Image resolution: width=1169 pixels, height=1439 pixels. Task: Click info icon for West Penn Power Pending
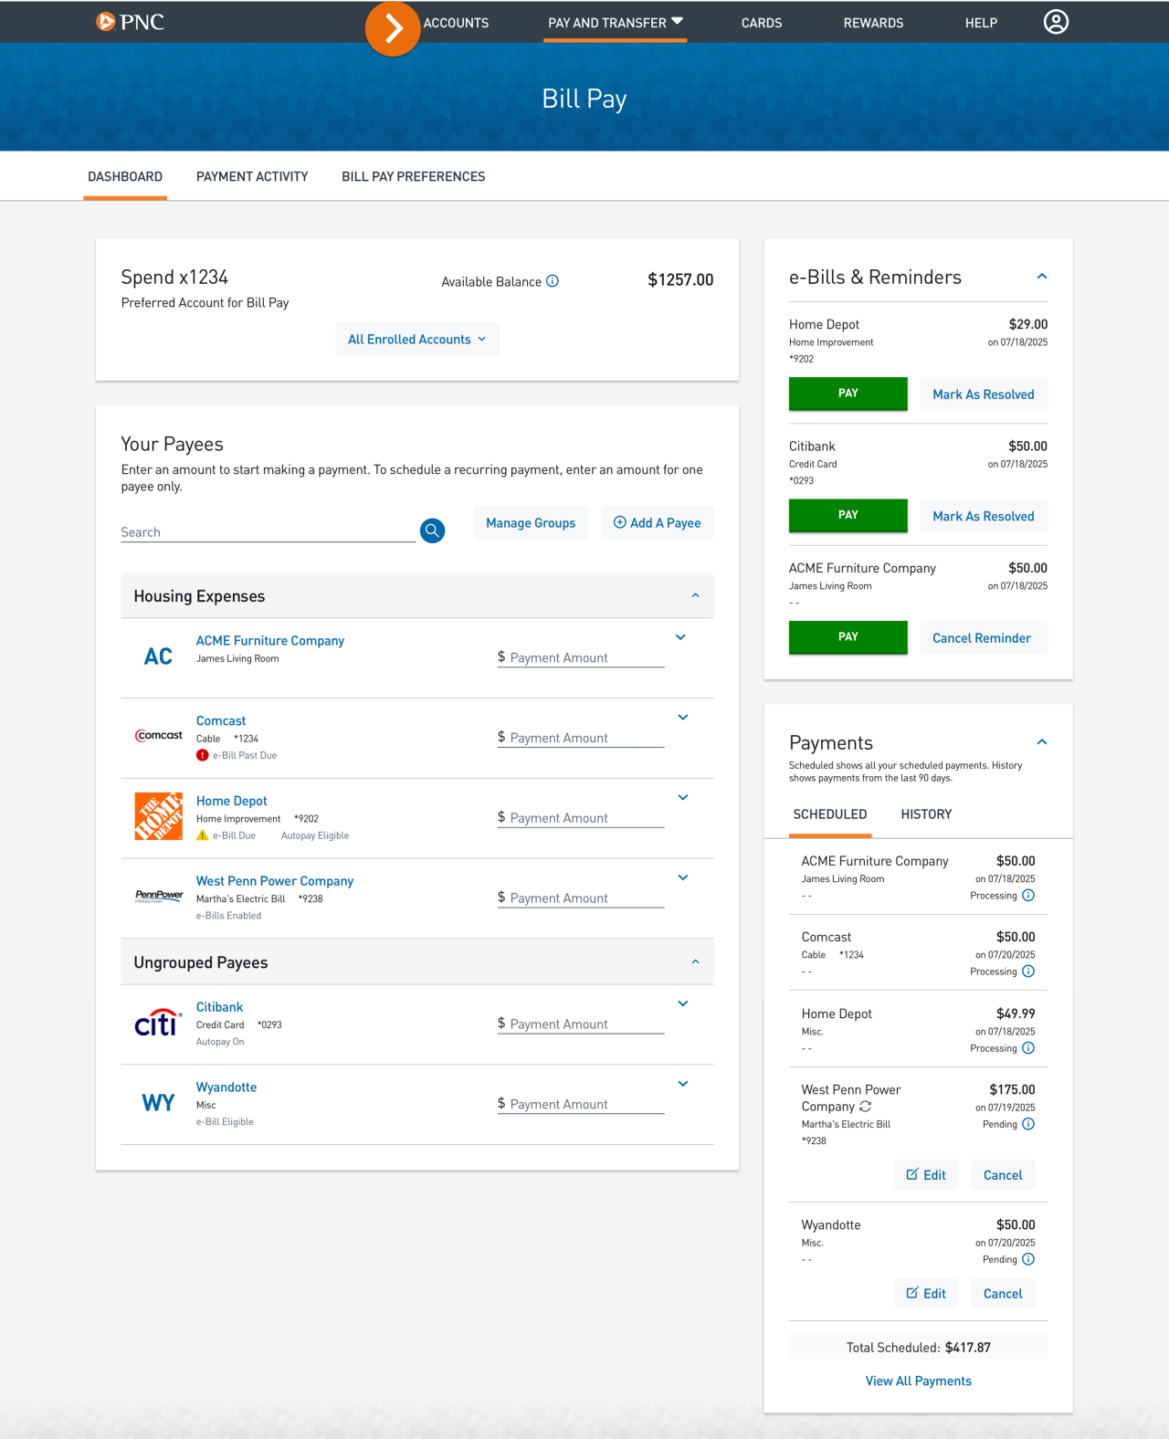(1028, 1124)
